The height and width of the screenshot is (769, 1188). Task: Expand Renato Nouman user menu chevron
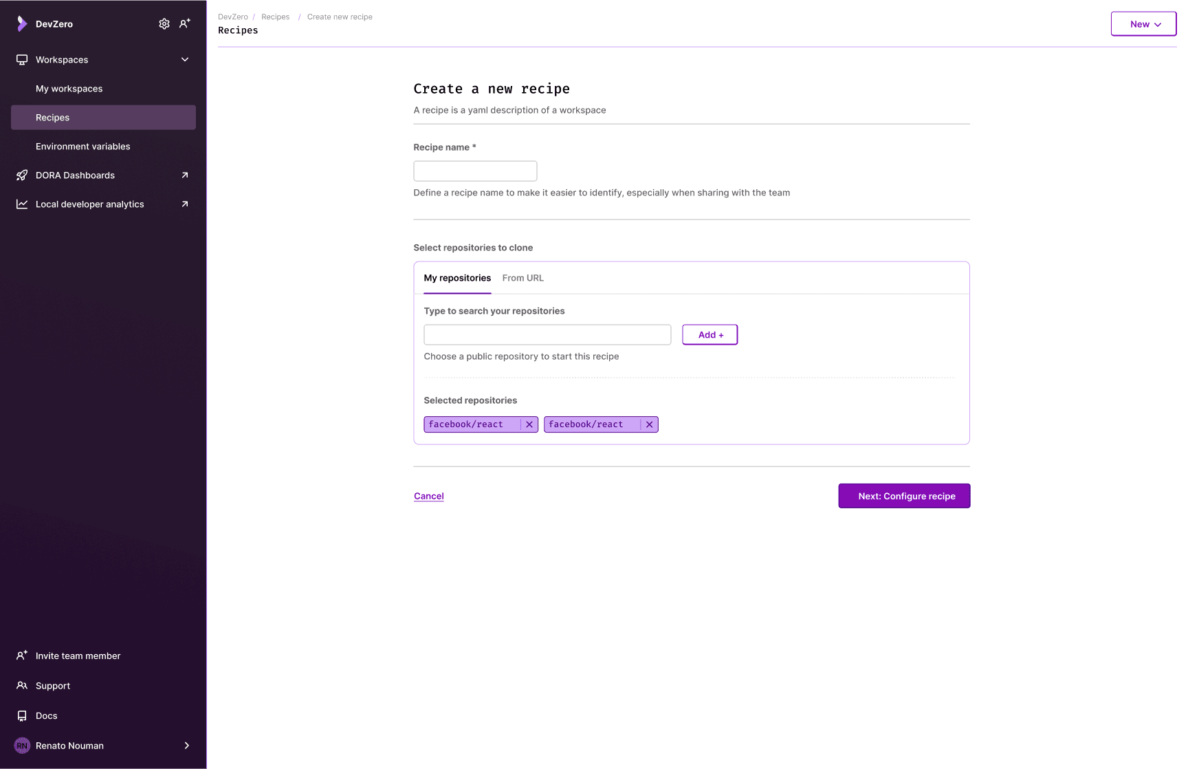[x=186, y=746]
